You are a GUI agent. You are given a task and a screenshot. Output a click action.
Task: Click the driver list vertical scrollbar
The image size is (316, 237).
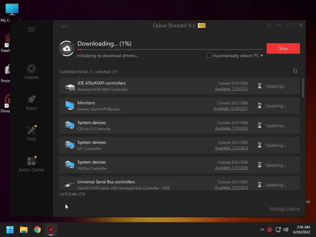[x=303, y=88]
